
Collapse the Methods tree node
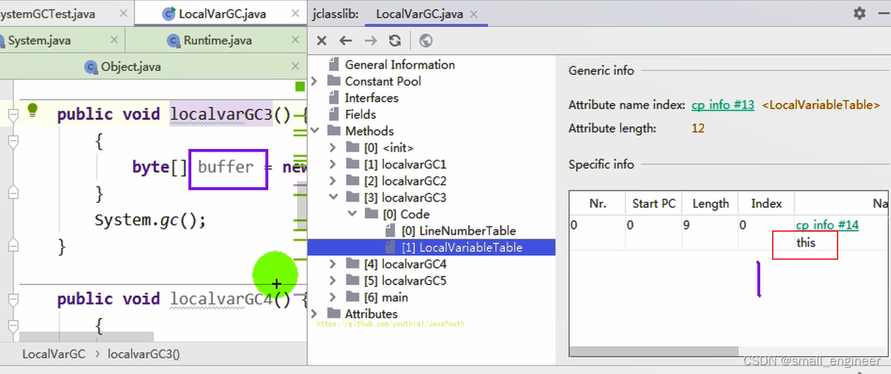pyautogui.click(x=315, y=131)
